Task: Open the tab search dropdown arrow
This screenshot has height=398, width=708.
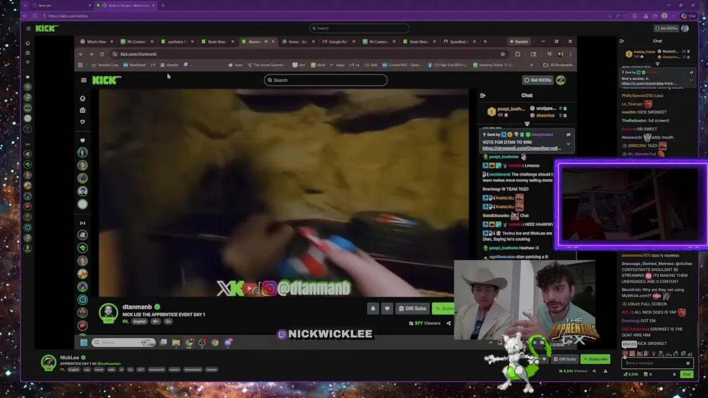Action: 25,6
